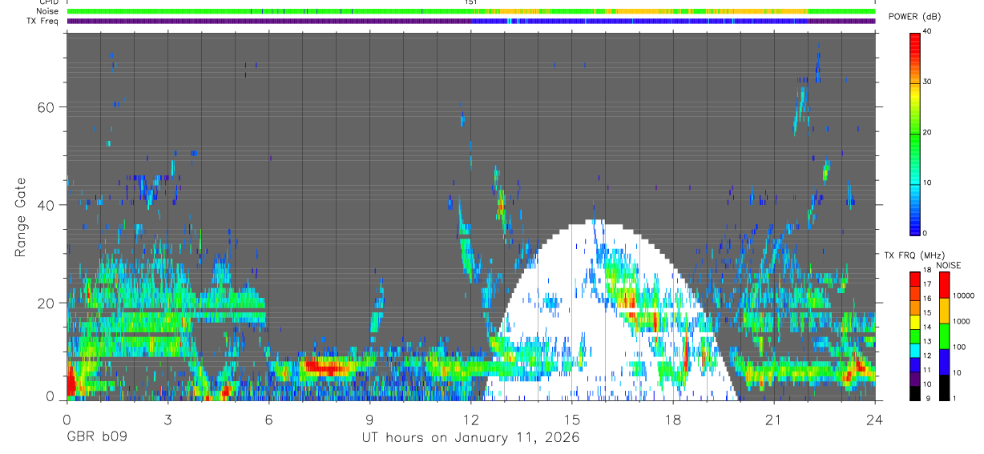Click x-axis tick label '12'

(x=470, y=420)
